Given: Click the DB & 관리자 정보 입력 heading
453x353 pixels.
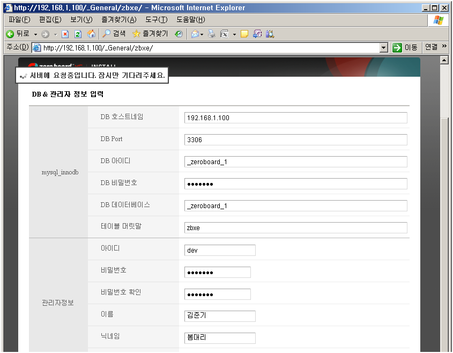Looking at the screenshot, I should point(68,94).
